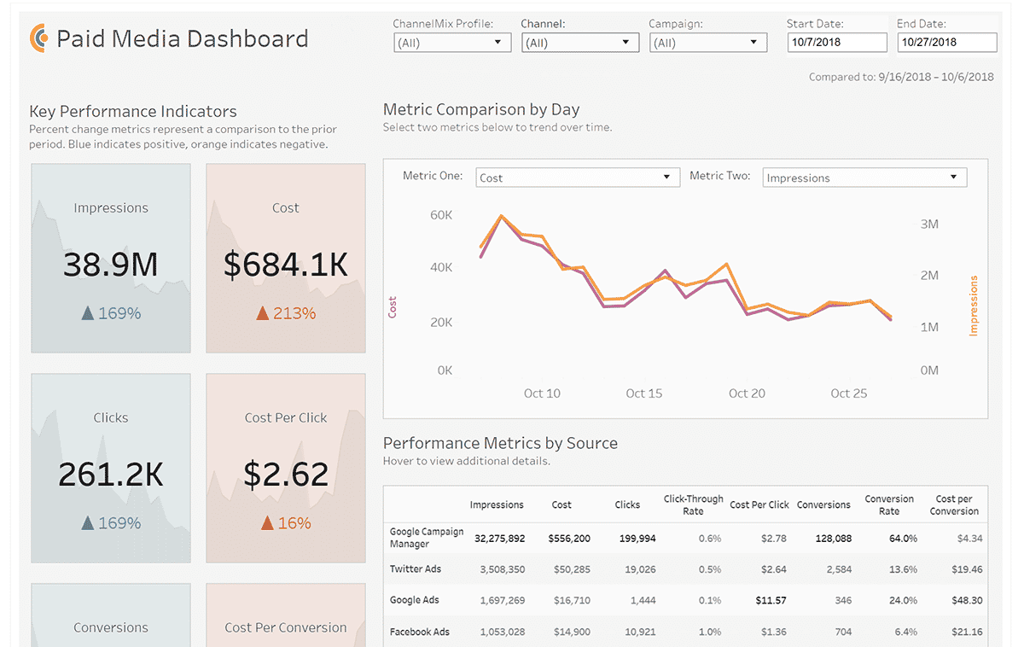Click the $50,285 cost value
1024x647 pixels.
point(572,569)
